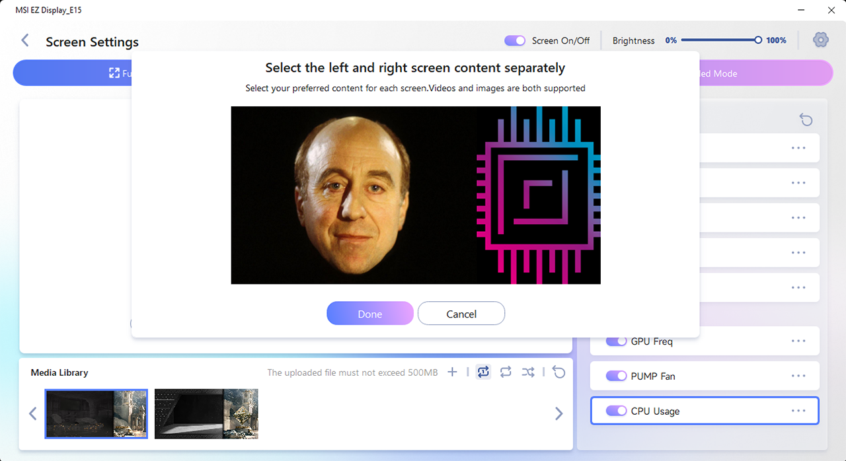The image size is (846, 461).
Task: Dismiss dialog with Cancel button
Action: tap(461, 314)
